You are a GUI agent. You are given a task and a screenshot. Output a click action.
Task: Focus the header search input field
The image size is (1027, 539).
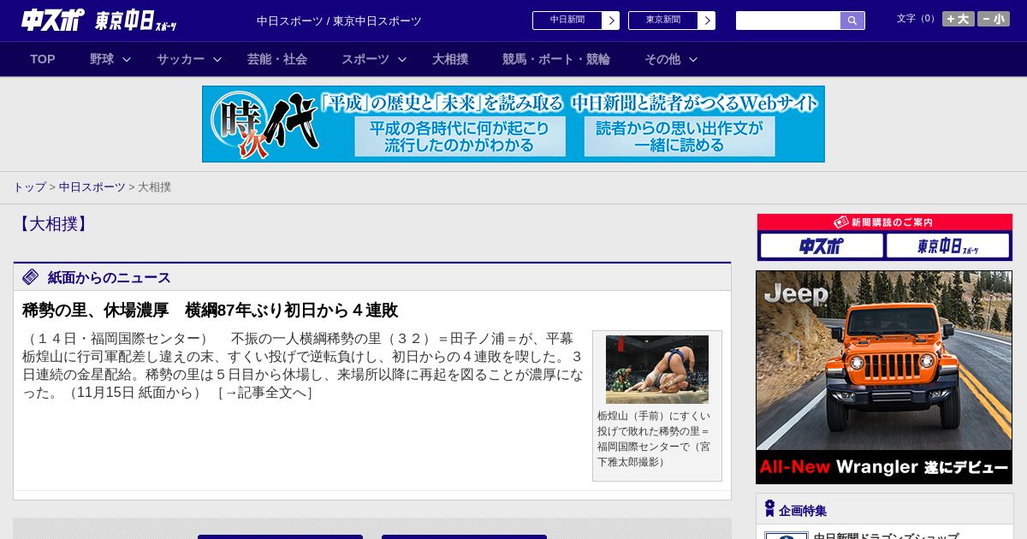coord(788,21)
